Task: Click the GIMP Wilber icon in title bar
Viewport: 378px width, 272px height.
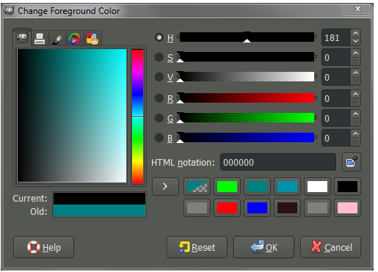Action: (x=9, y=11)
